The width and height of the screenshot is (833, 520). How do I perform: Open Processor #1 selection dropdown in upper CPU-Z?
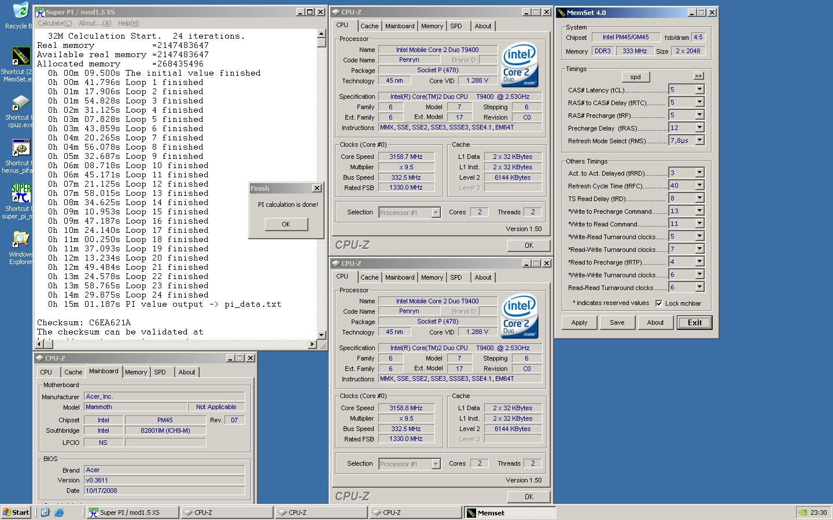coord(436,213)
